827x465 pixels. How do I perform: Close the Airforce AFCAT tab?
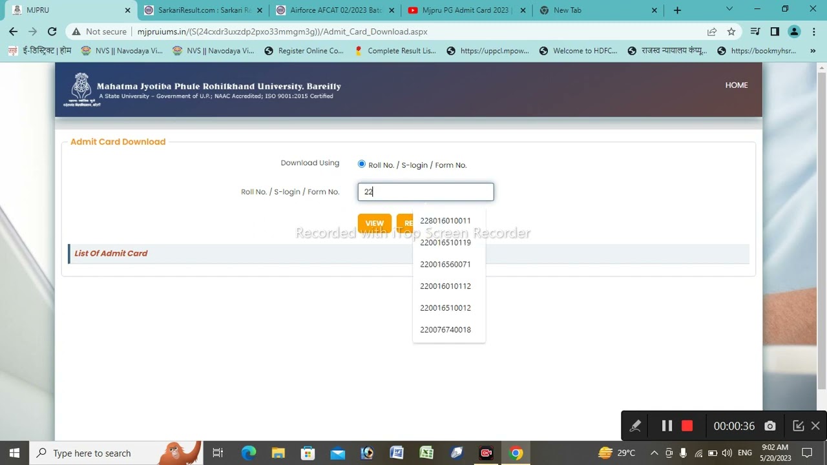click(x=392, y=10)
